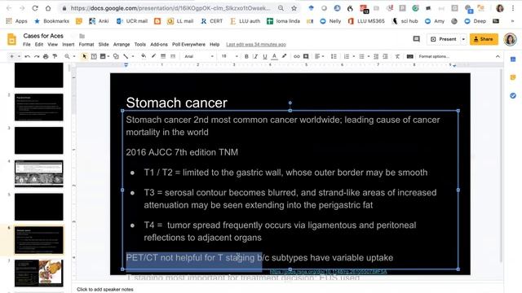The width and height of the screenshot is (522, 293).
Task: Open the Arrange menu
Action: (122, 45)
